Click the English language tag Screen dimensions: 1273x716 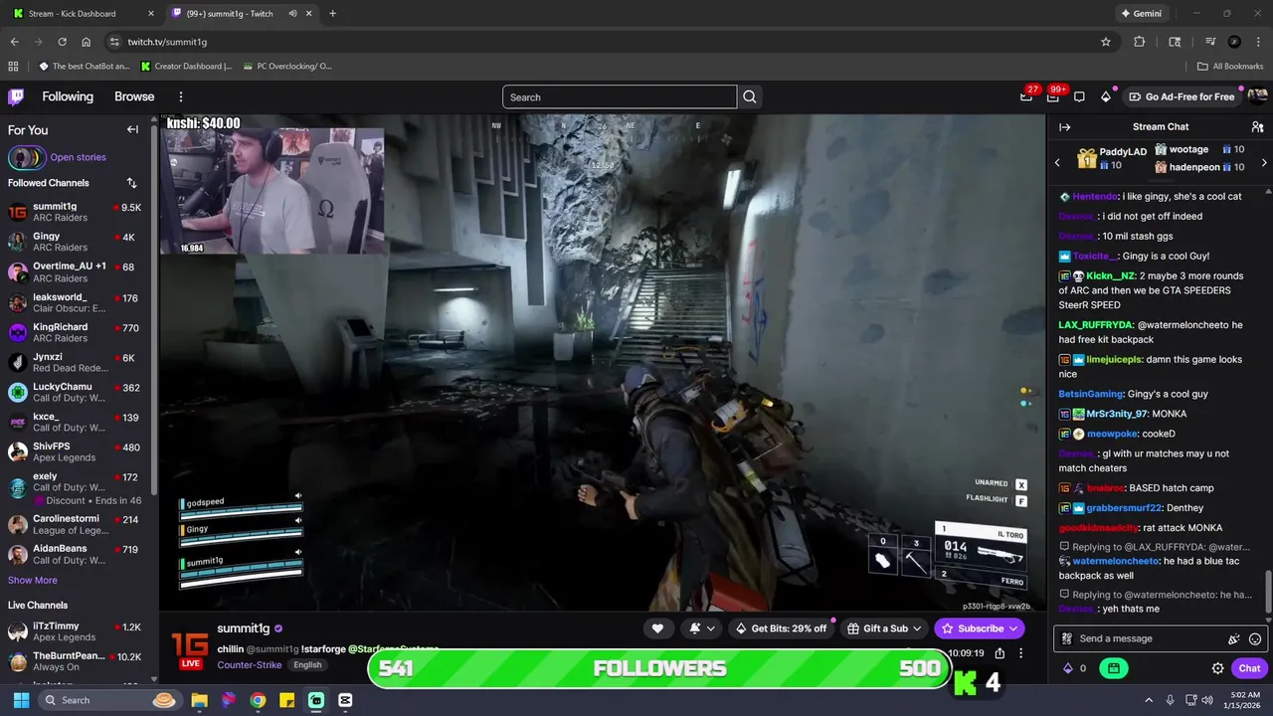click(307, 665)
